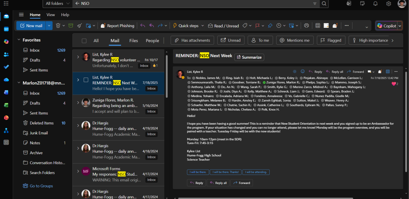Click the Sweep broom icon
Image resolution: width=409 pixels, height=199 pixels.
click(80, 26)
